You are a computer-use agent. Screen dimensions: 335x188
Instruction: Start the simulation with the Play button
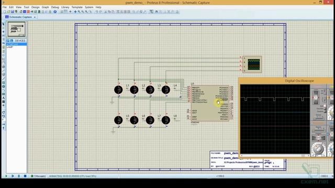click(6, 176)
